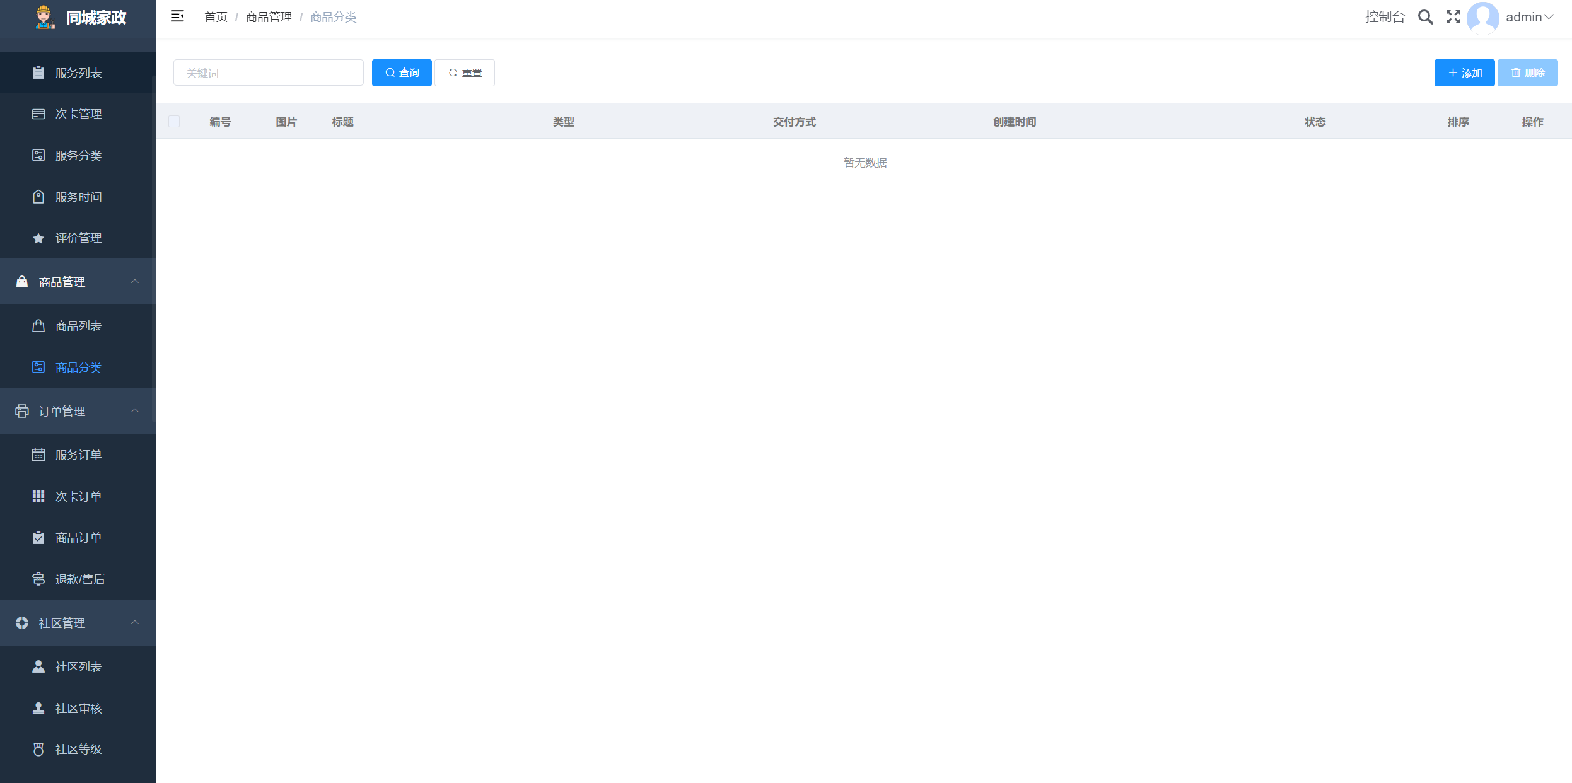Image resolution: width=1572 pixels, height=783 pixels.
Task: Toggle fullscreen mode icon
Action: click(1453, 17)
